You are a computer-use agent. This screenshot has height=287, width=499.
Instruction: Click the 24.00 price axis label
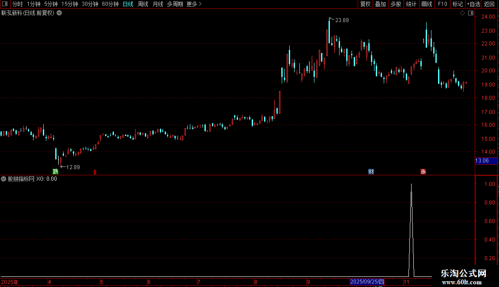(488, 17)
